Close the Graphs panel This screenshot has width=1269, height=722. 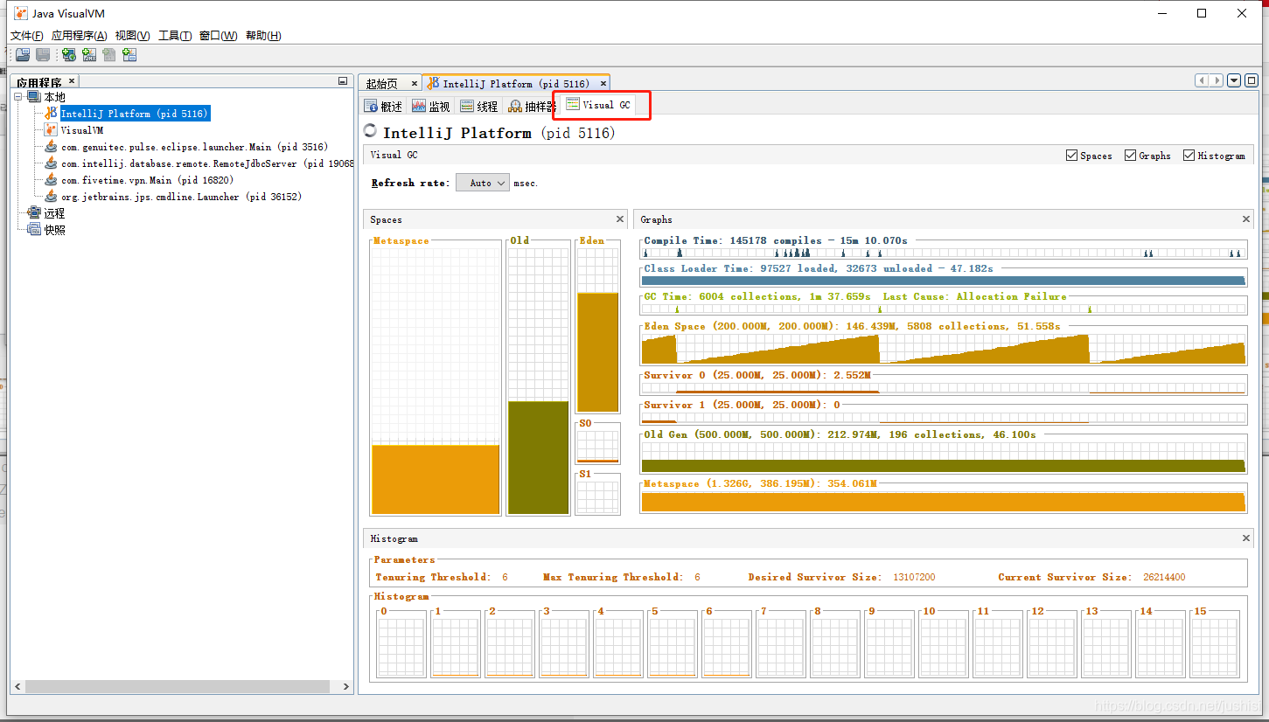(1246, 219)
